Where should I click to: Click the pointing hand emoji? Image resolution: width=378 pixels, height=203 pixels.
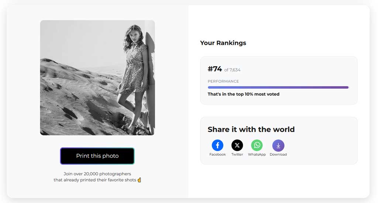(x=139, y=180)
